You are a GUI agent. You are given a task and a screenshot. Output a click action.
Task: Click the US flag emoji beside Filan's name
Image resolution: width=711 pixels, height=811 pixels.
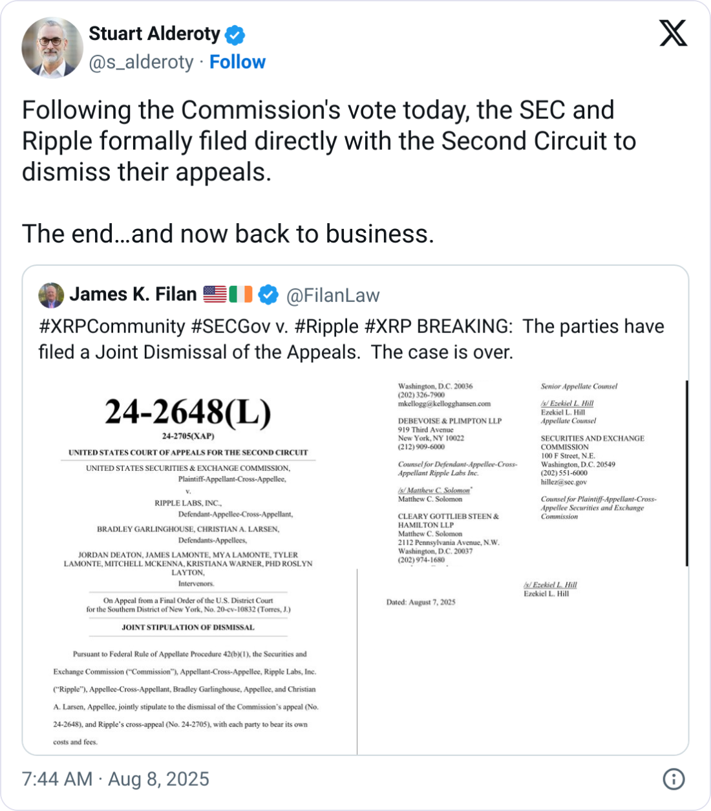[213, 294]
